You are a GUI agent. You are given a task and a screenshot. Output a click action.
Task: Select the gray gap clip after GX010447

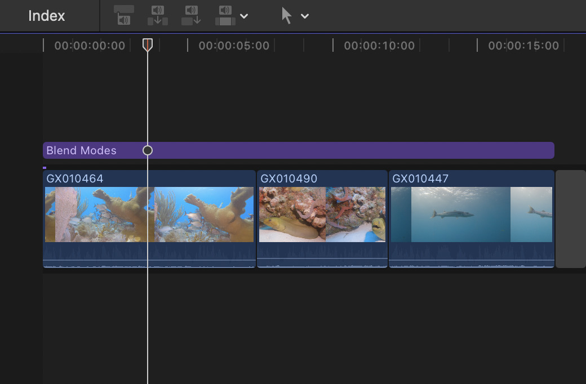[571, 219]
